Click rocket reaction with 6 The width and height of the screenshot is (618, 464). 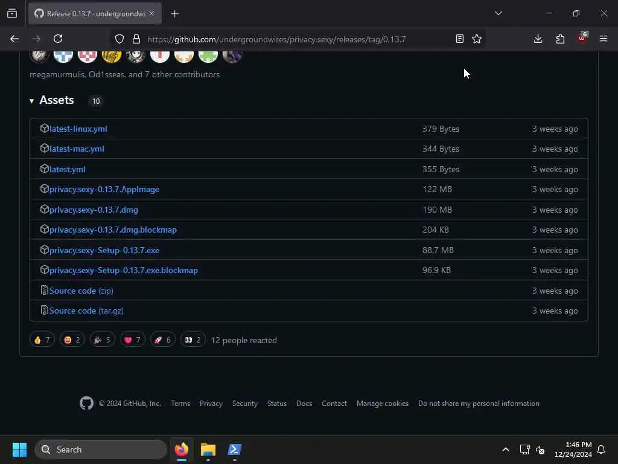coord(162,340)
